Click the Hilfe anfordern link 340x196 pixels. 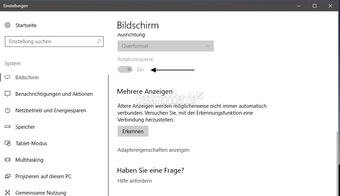(x=135, y=181)
